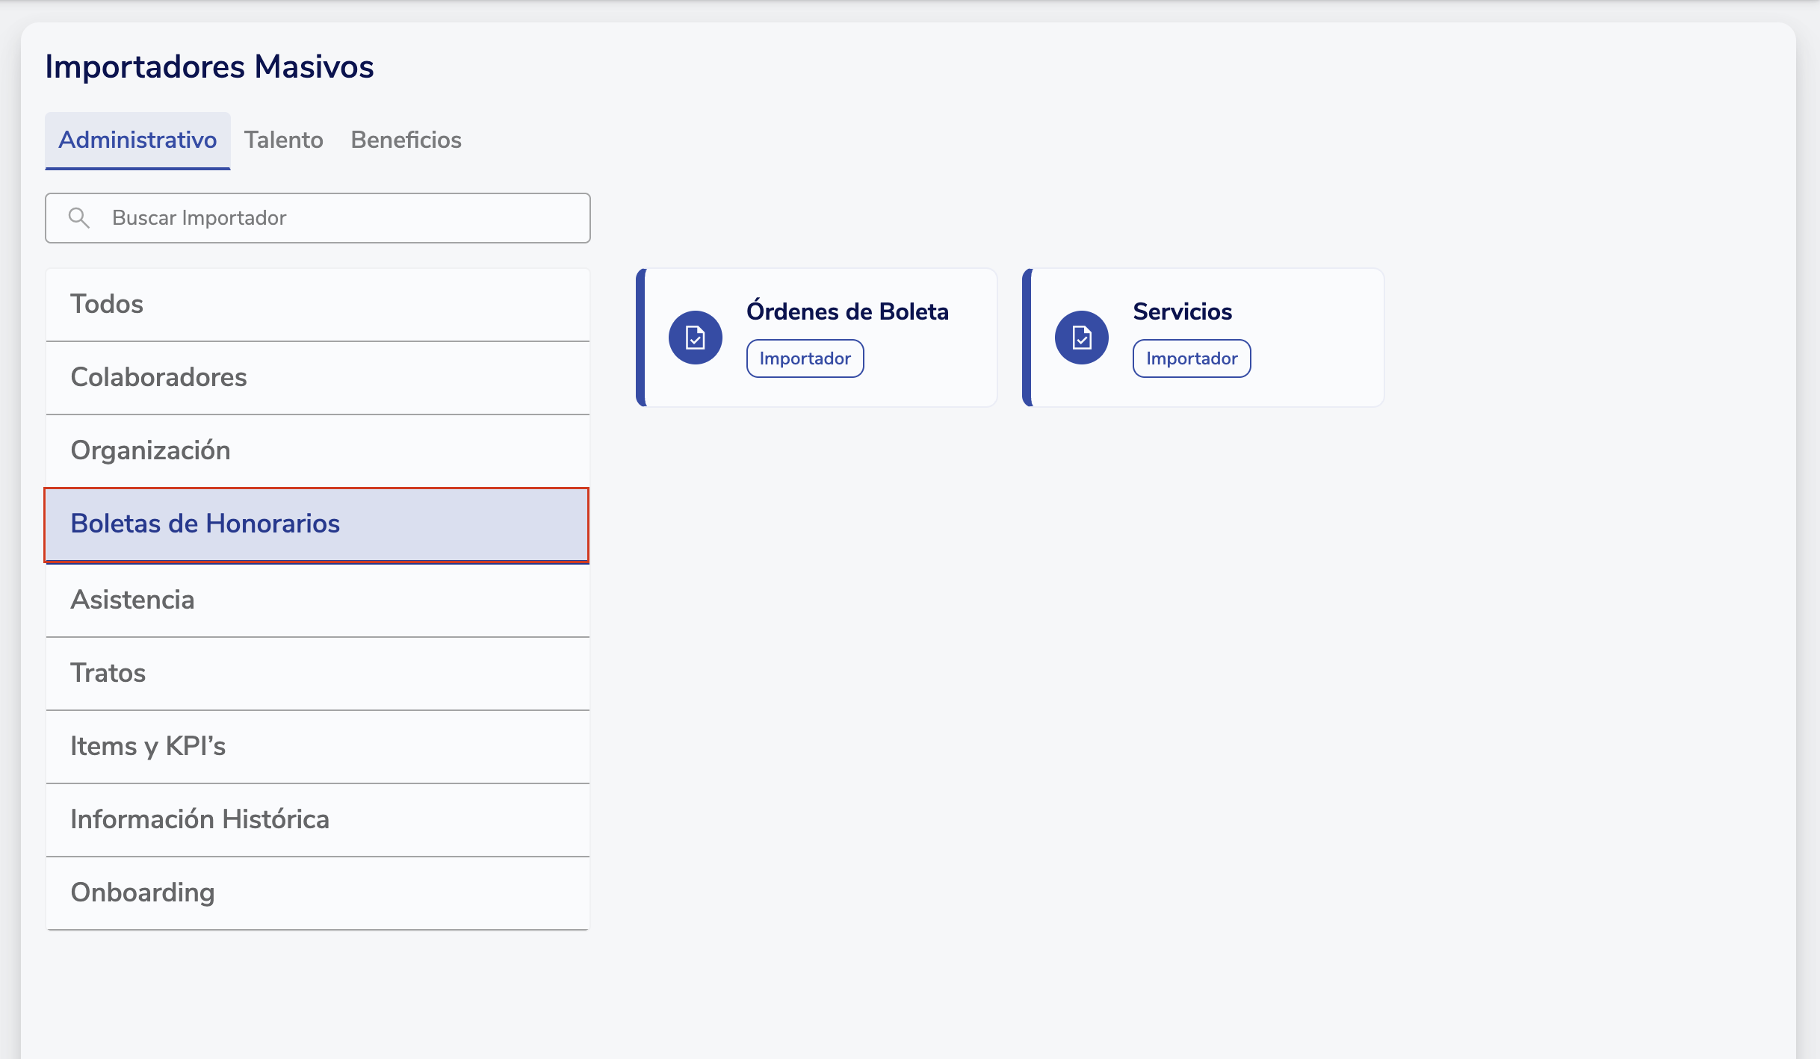Select Boletas de Honorarios category
Viewport: 1820px width, 1059px height.
point(318,524)
